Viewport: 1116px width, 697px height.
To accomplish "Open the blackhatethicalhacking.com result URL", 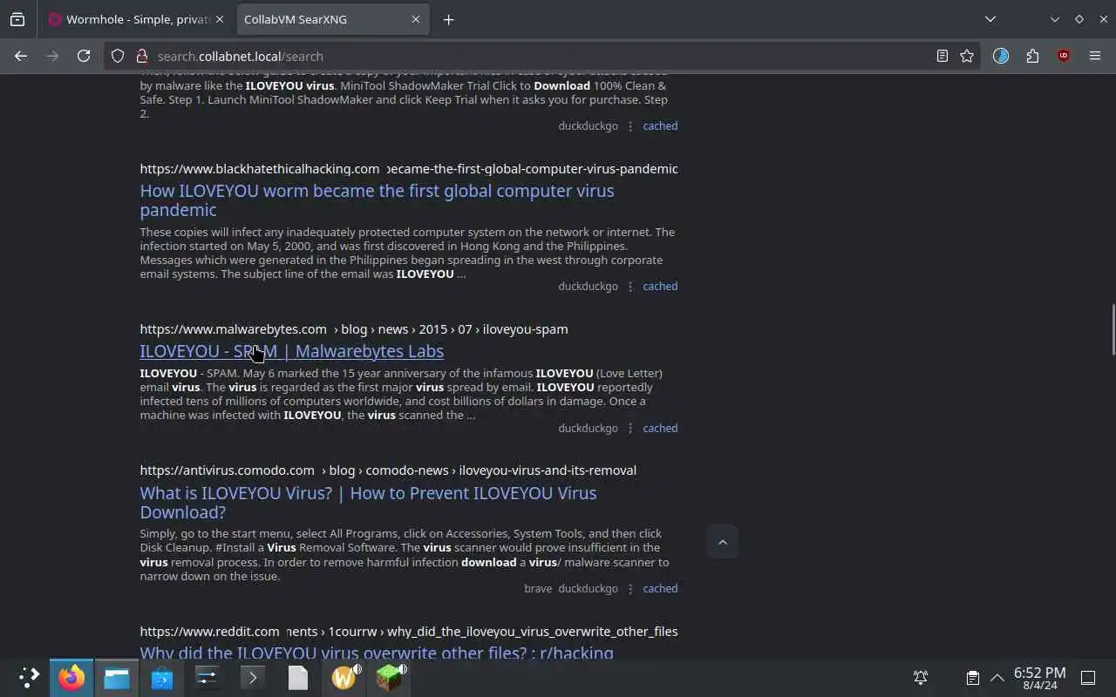I will click(408, 169).
